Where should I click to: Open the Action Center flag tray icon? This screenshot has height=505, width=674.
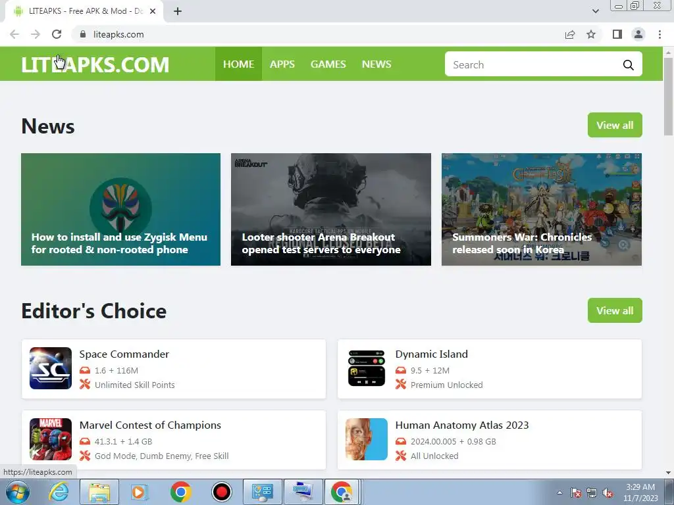click(575, 493)
